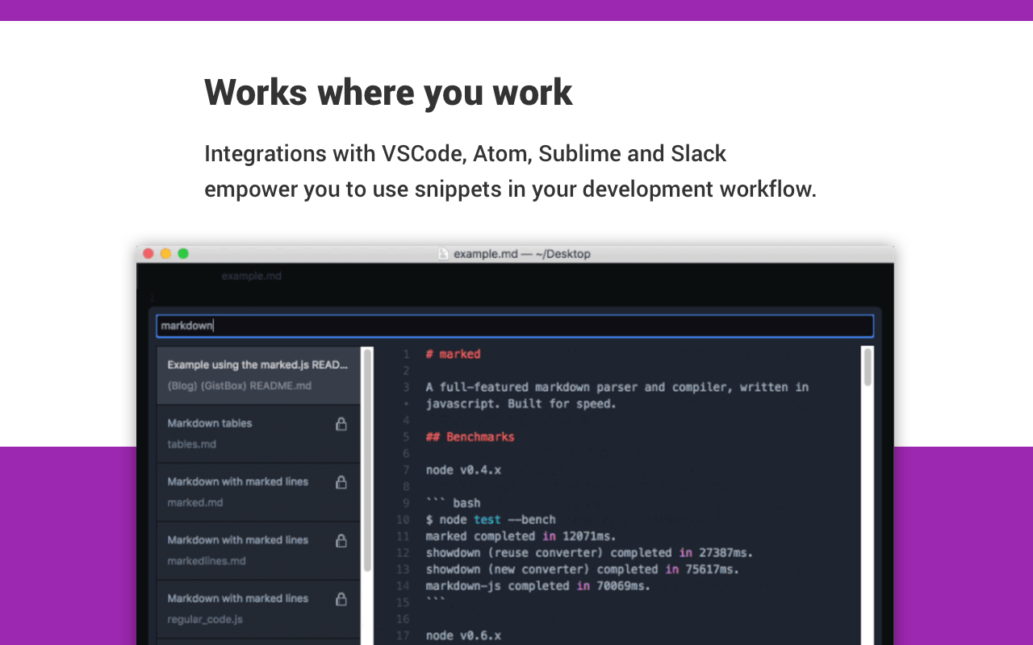
Task: Close the editor window with the red button
Action: 148,254
